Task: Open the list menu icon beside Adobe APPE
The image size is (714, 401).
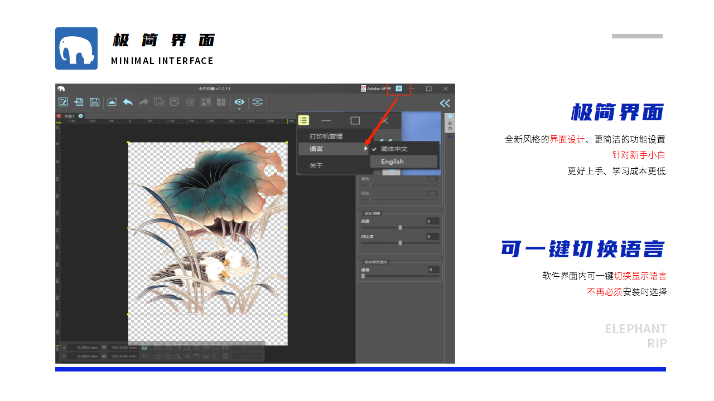Action: click(x=399, y=89)
